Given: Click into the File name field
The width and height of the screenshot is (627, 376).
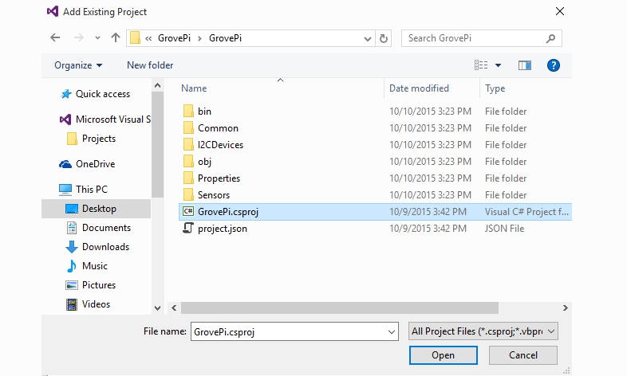Looking at the screenshot, I should point(294,331).
